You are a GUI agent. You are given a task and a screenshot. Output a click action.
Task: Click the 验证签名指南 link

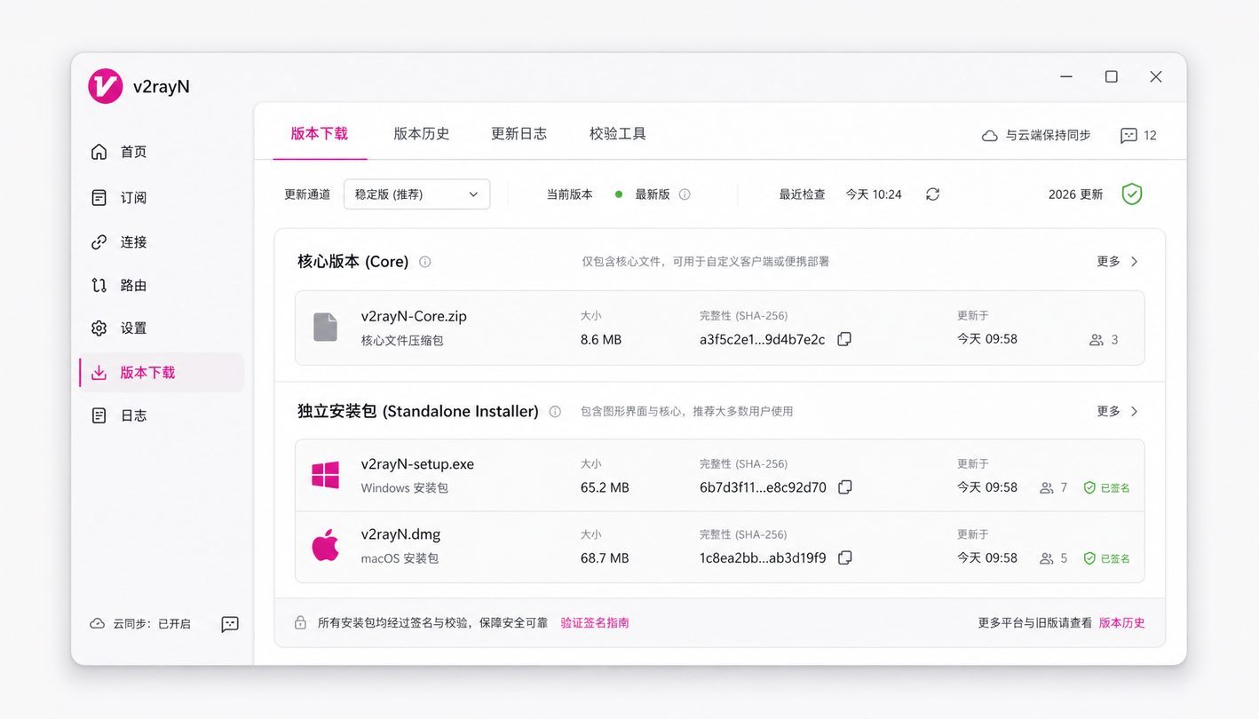tap(595, 623)
